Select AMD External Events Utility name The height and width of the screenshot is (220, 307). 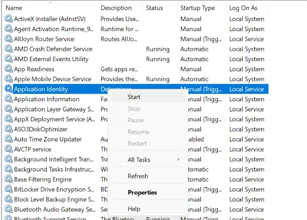[51, 59]
